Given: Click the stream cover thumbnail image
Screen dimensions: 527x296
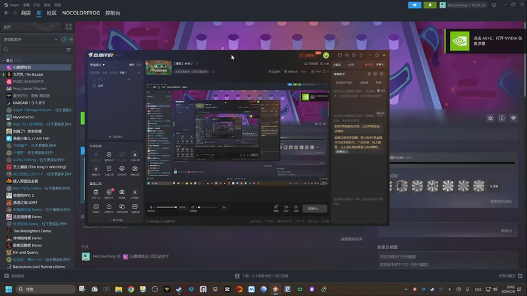Looking at the screenshot, I should 159,68.
